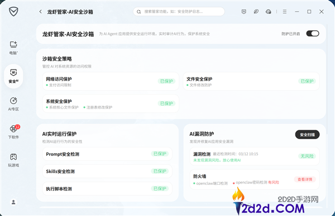Click the openclaw端口检测 item

[210, 183]
